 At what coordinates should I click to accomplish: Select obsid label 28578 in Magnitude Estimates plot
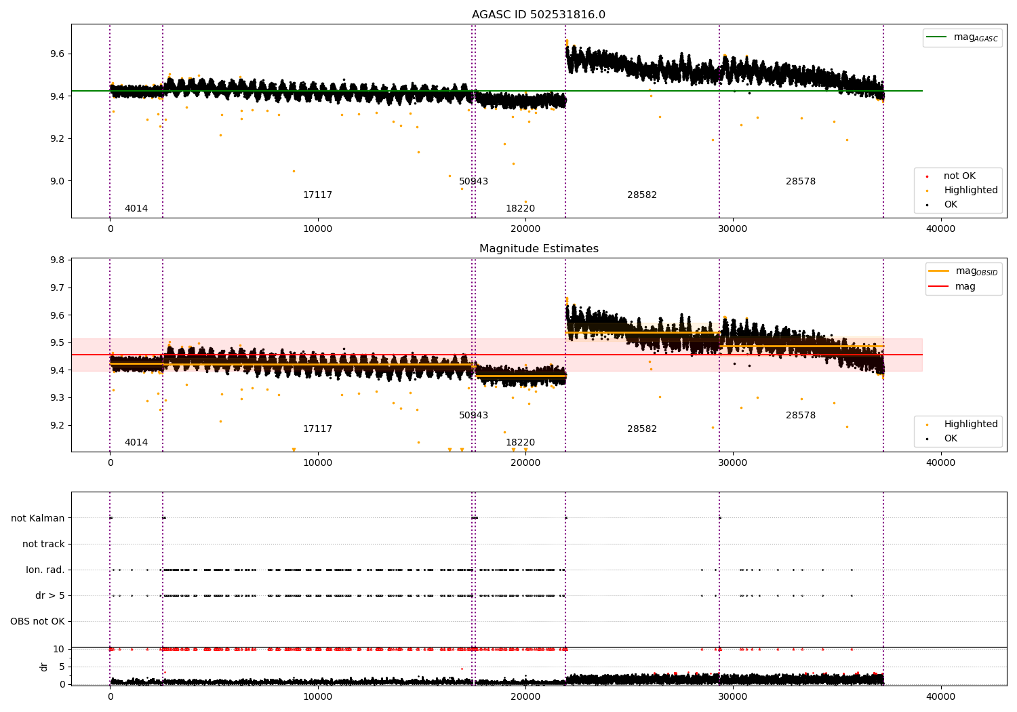(x=801, y=416)
